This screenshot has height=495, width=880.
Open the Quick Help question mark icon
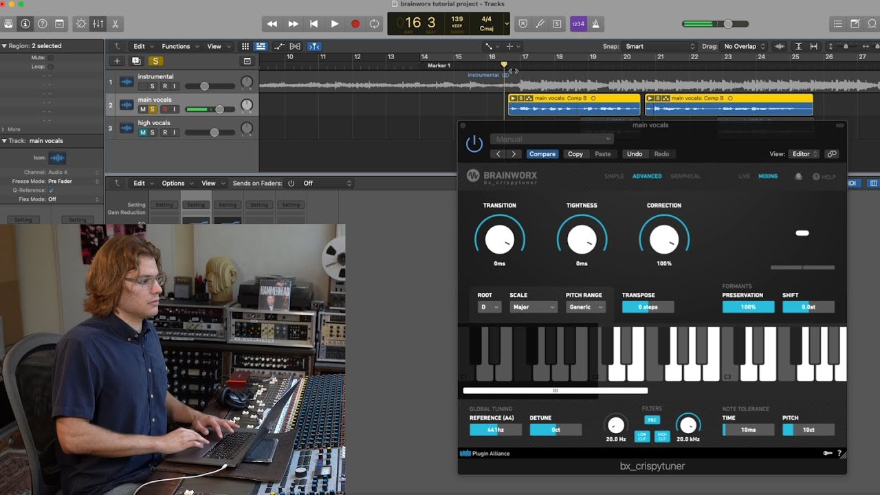pos(43,23)
